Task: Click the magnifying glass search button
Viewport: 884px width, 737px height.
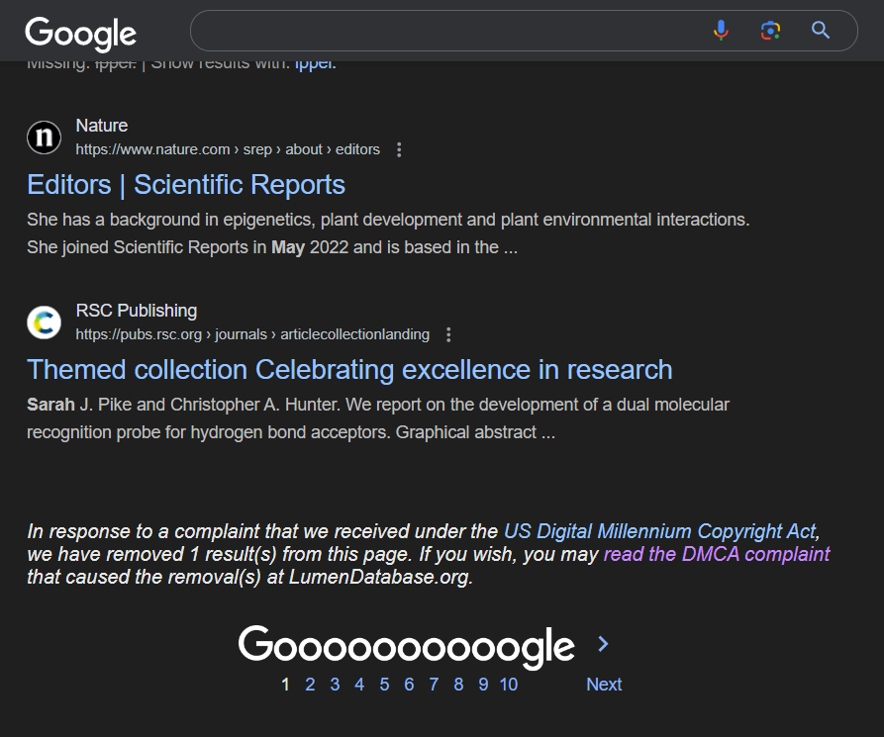Action: click(821, 31)
